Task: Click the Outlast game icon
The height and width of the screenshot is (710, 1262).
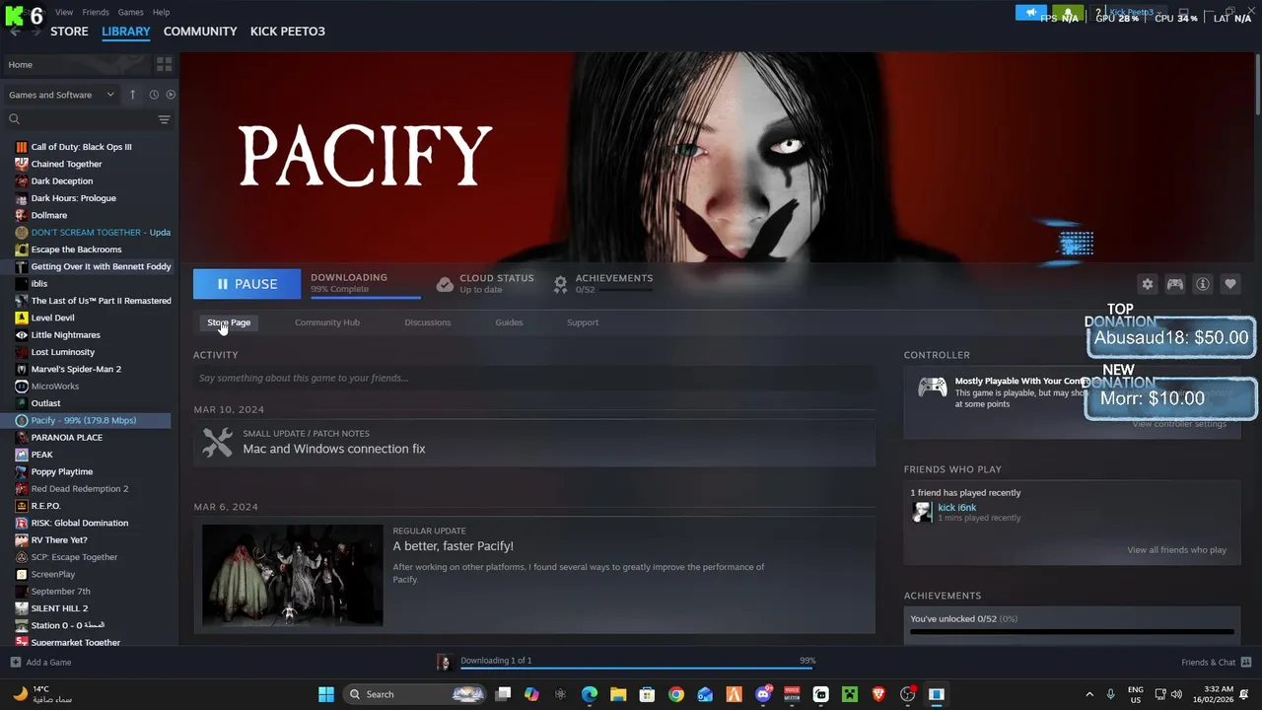Action: (x=22, y=403)
